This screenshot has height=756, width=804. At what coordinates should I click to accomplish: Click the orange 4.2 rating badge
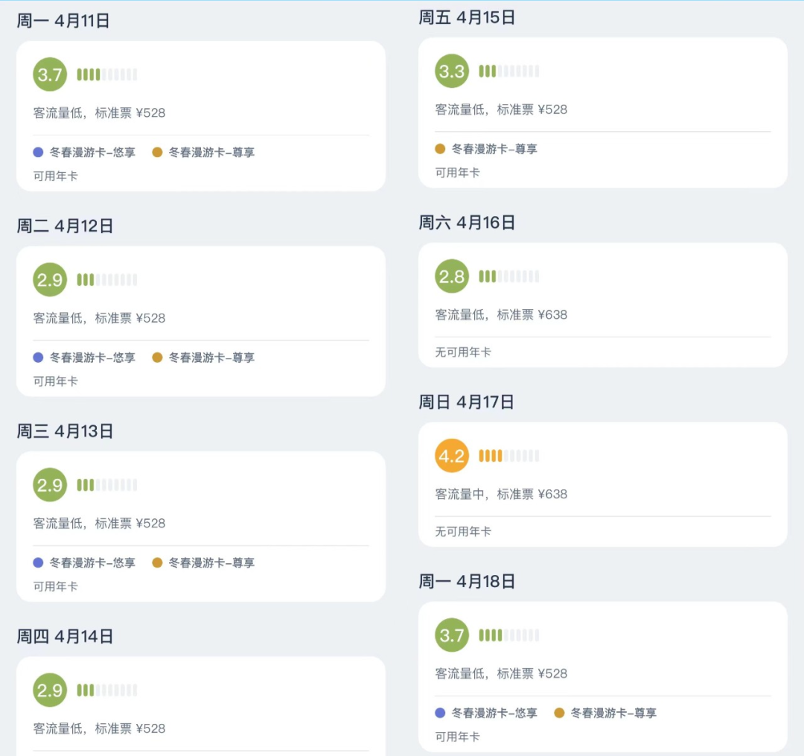click(x=452, y=456)
